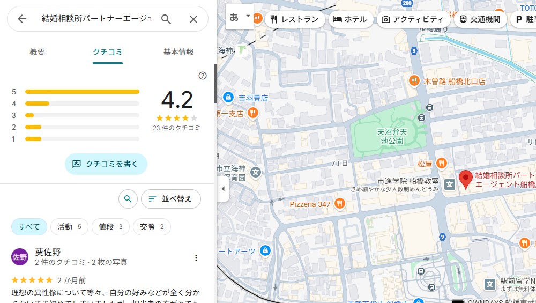
Task: Select the すべて filter chip
Action: click(x=29, y=227)
